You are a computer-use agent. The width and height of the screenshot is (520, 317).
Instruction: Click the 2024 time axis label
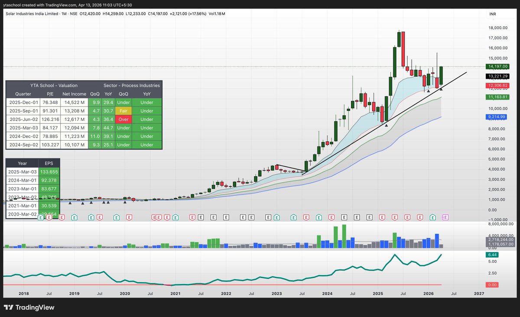(327, 293)
